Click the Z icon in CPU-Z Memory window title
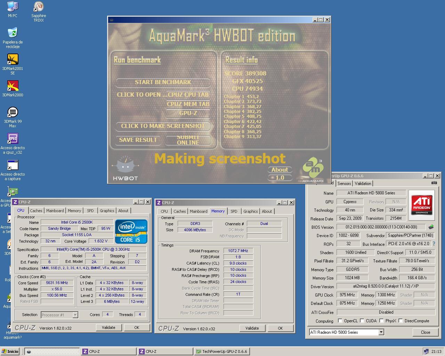The width and height of the screenshot is (445, 356). 159,202
